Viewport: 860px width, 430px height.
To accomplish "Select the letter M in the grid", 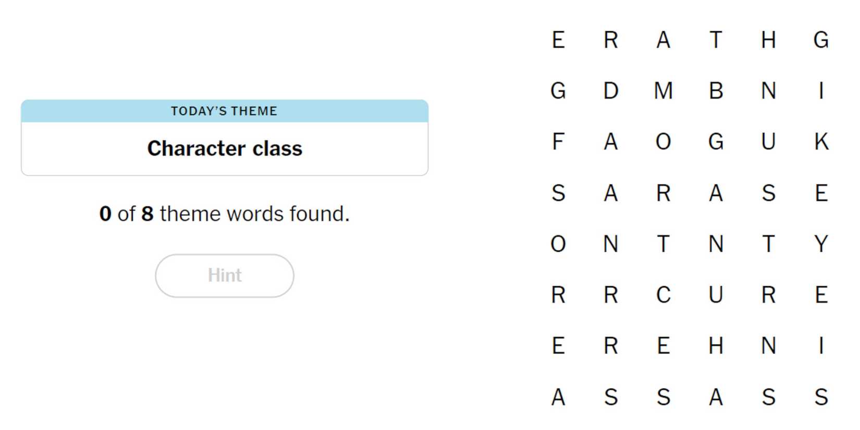I will point(663,91).
